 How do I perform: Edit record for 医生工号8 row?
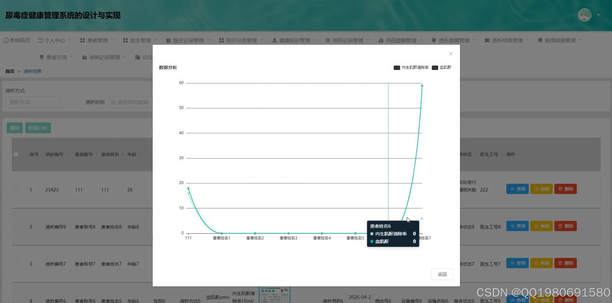point(542,226)
